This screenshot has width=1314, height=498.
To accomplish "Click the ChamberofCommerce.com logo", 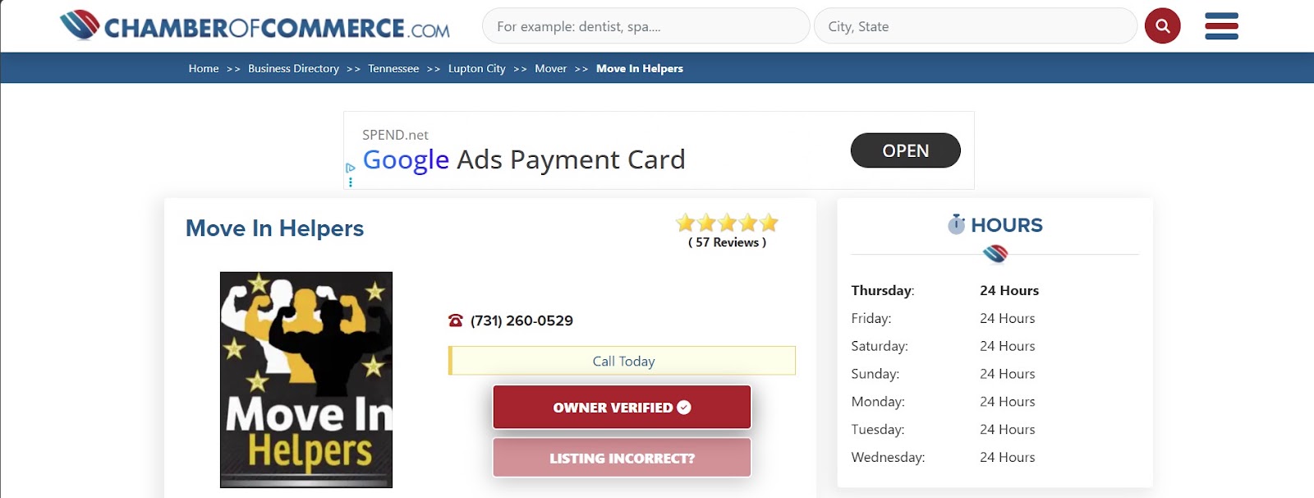I will coord(255,26).
